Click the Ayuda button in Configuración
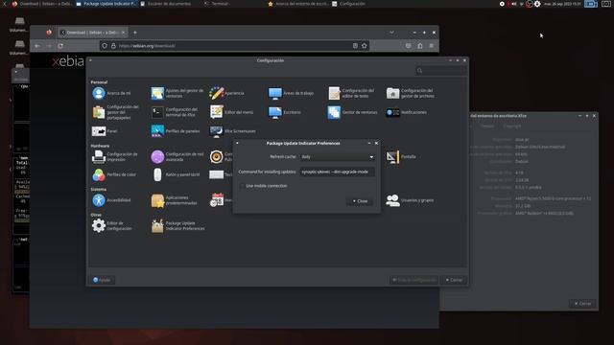The width and height of the screenshot is (614, 345). click(x=102, y=280)
